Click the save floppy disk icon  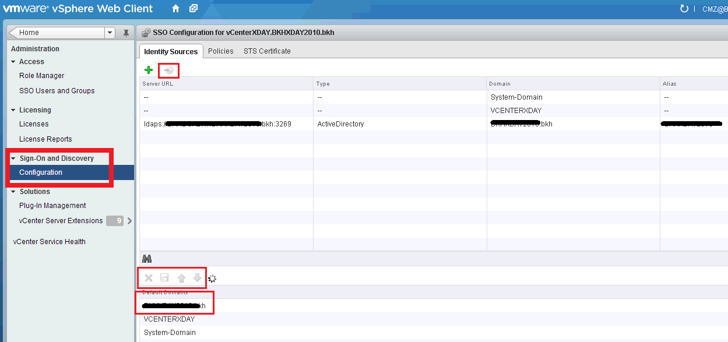164,278
